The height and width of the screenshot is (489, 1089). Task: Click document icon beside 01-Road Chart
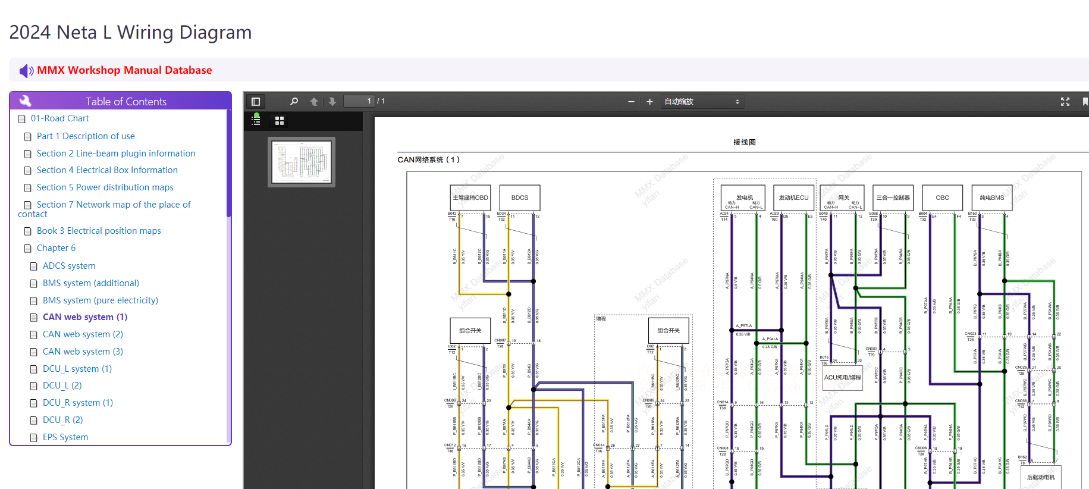point(22,119)
